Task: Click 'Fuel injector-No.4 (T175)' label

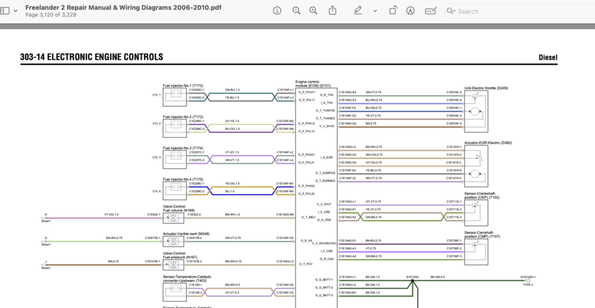Action: coord(183,179)
